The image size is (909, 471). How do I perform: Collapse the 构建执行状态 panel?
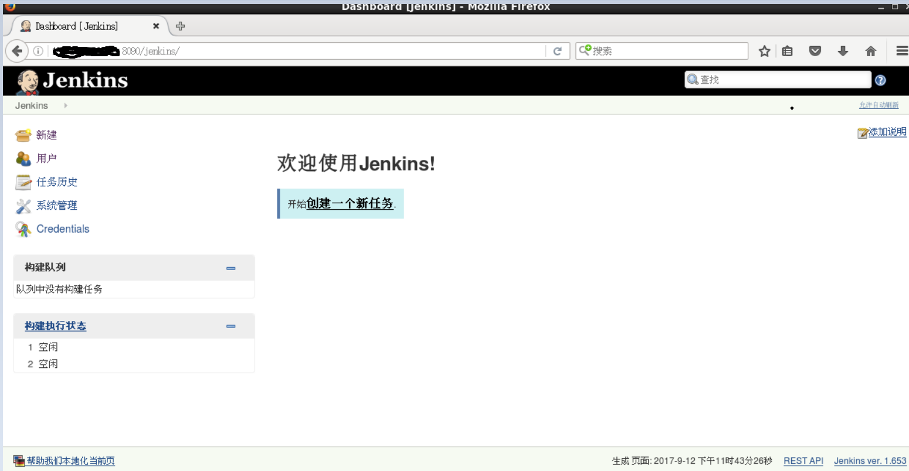[231, 326]
